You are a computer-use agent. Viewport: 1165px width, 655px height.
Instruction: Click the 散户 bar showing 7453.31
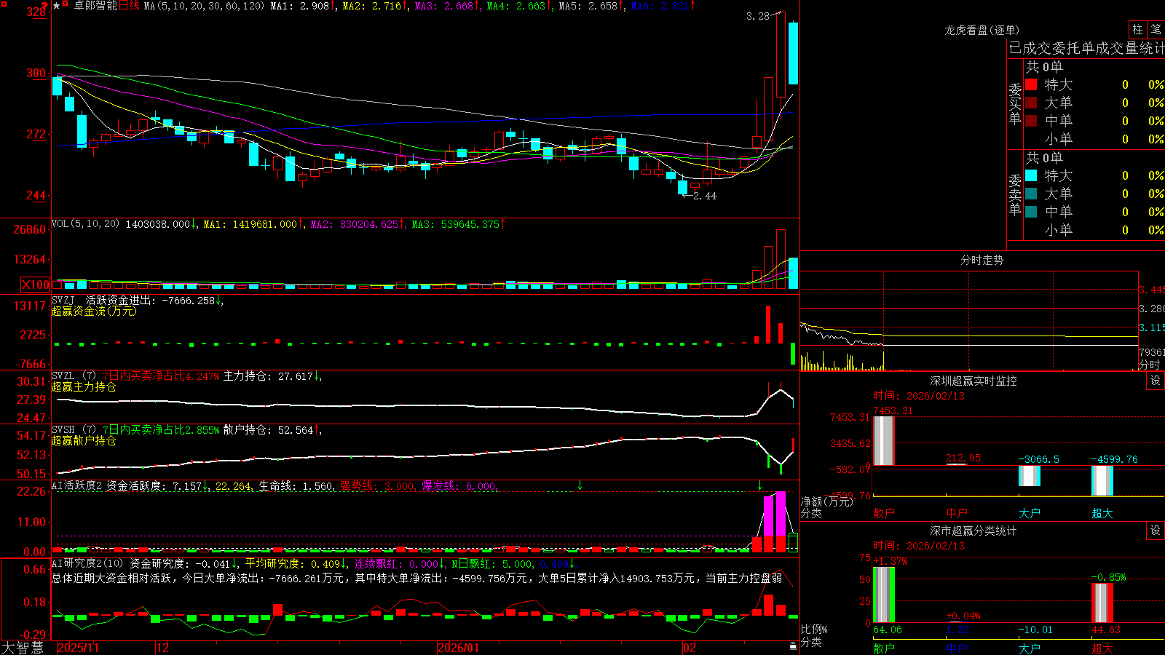(x=883, y=441)
